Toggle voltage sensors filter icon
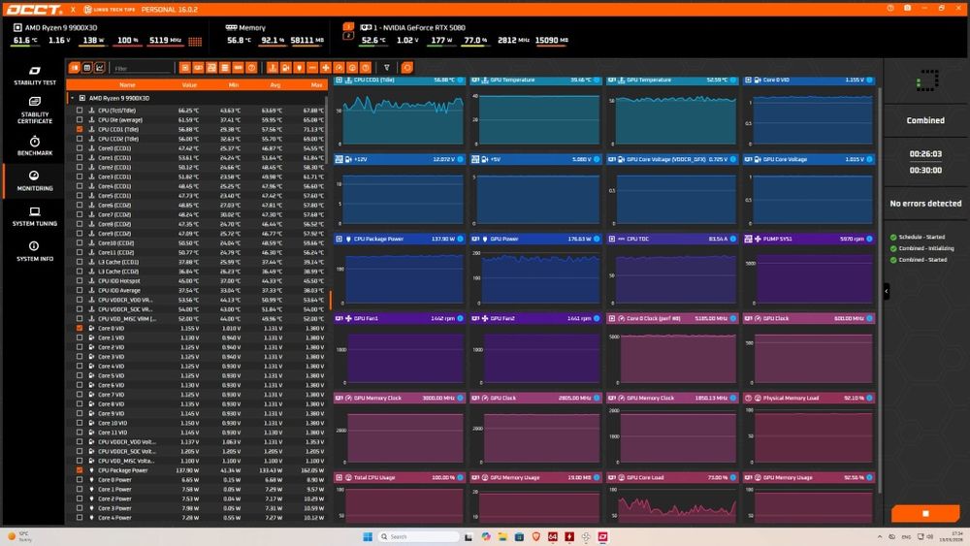Screen dimensions: 970x546 point(286,67)
